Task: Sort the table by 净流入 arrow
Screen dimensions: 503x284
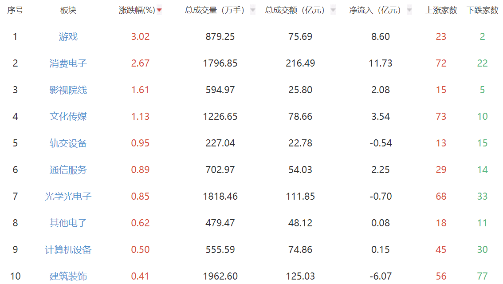Action: (409, 10)
